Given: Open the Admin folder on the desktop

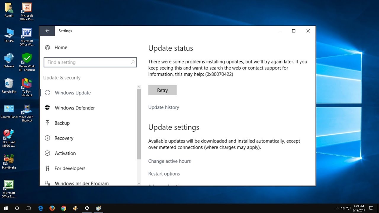Looking at the screenshot, I should click(x=9, y=10).
